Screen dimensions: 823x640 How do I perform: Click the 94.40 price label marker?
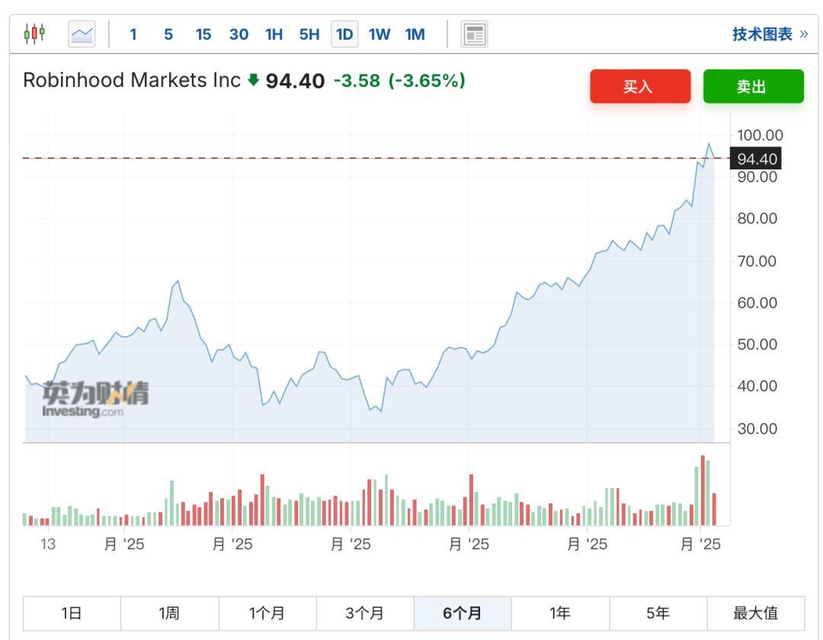pyautogui.click(x=756, y=159)
